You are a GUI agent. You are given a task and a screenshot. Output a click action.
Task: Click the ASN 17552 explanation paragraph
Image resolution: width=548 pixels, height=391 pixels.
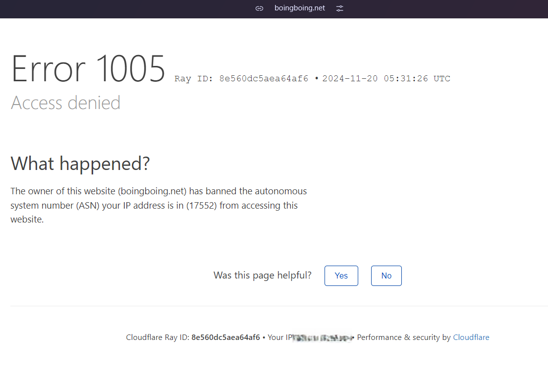tap(159, 205)
